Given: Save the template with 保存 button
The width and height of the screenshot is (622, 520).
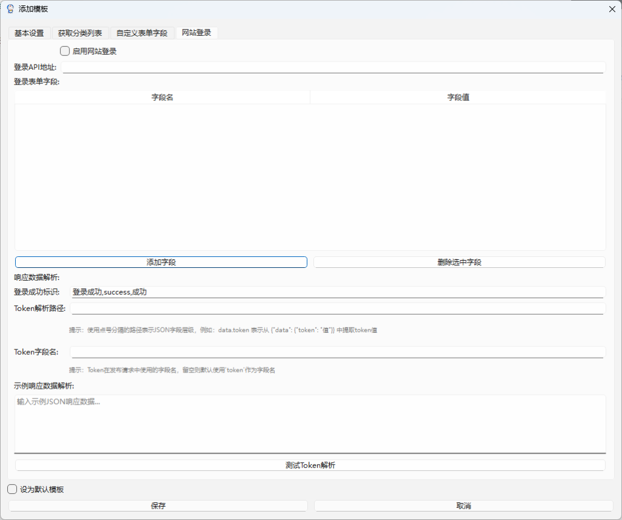Looking at the screenshot, I should tap(158, 506).
